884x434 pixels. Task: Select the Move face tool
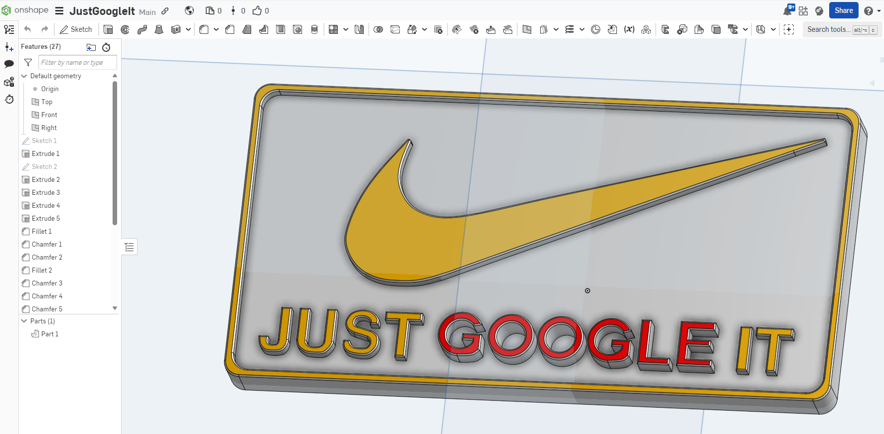click(x=491, y=29)
